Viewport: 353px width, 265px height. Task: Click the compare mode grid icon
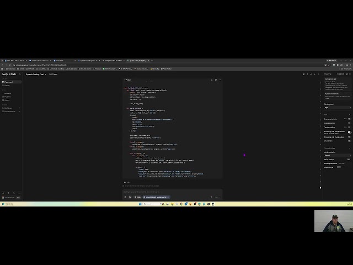(303, 74)
